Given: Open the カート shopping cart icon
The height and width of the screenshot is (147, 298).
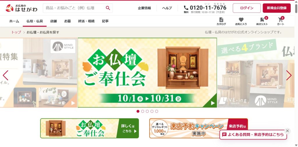Looking at the screenshot, I should 281,21.
